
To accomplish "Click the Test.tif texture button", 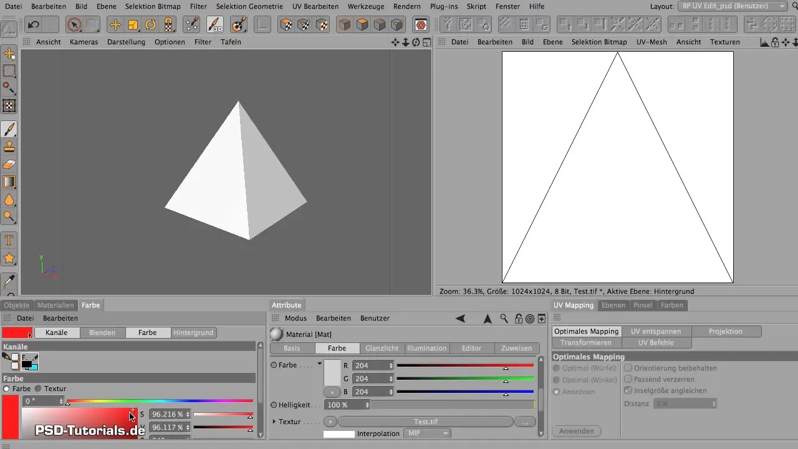I will 425,422.
